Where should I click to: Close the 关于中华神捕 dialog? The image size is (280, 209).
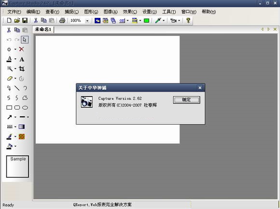(200, 88)
